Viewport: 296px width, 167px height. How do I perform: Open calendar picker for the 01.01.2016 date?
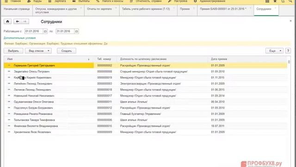point(45,32)
